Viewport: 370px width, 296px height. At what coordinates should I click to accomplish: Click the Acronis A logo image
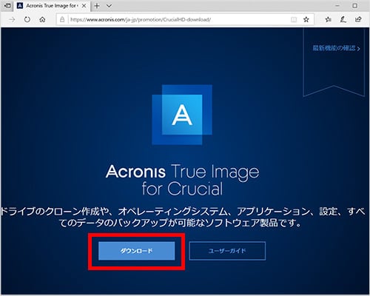[182, 115]
